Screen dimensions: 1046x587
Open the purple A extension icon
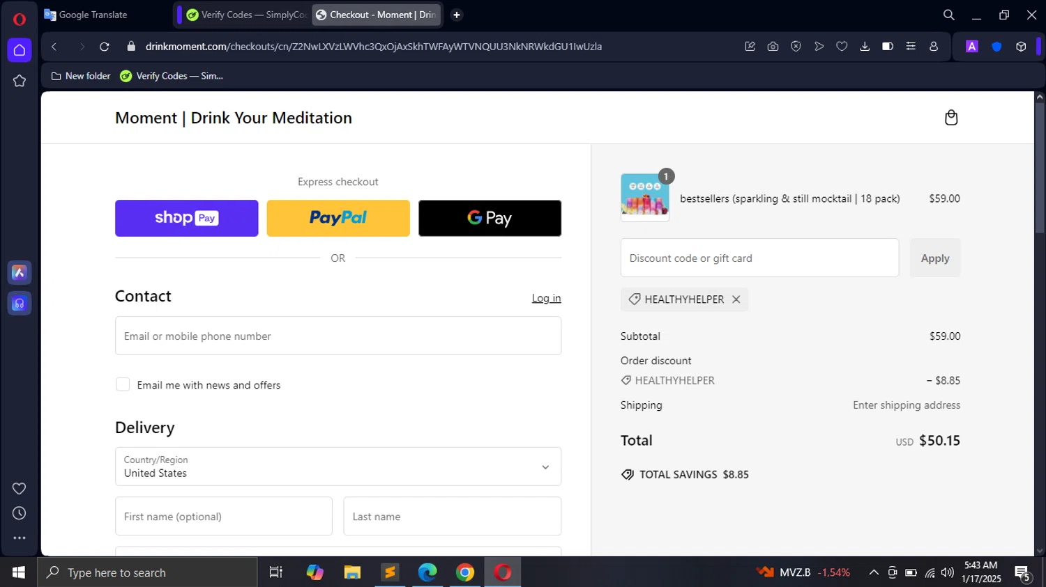coord(972,47)
